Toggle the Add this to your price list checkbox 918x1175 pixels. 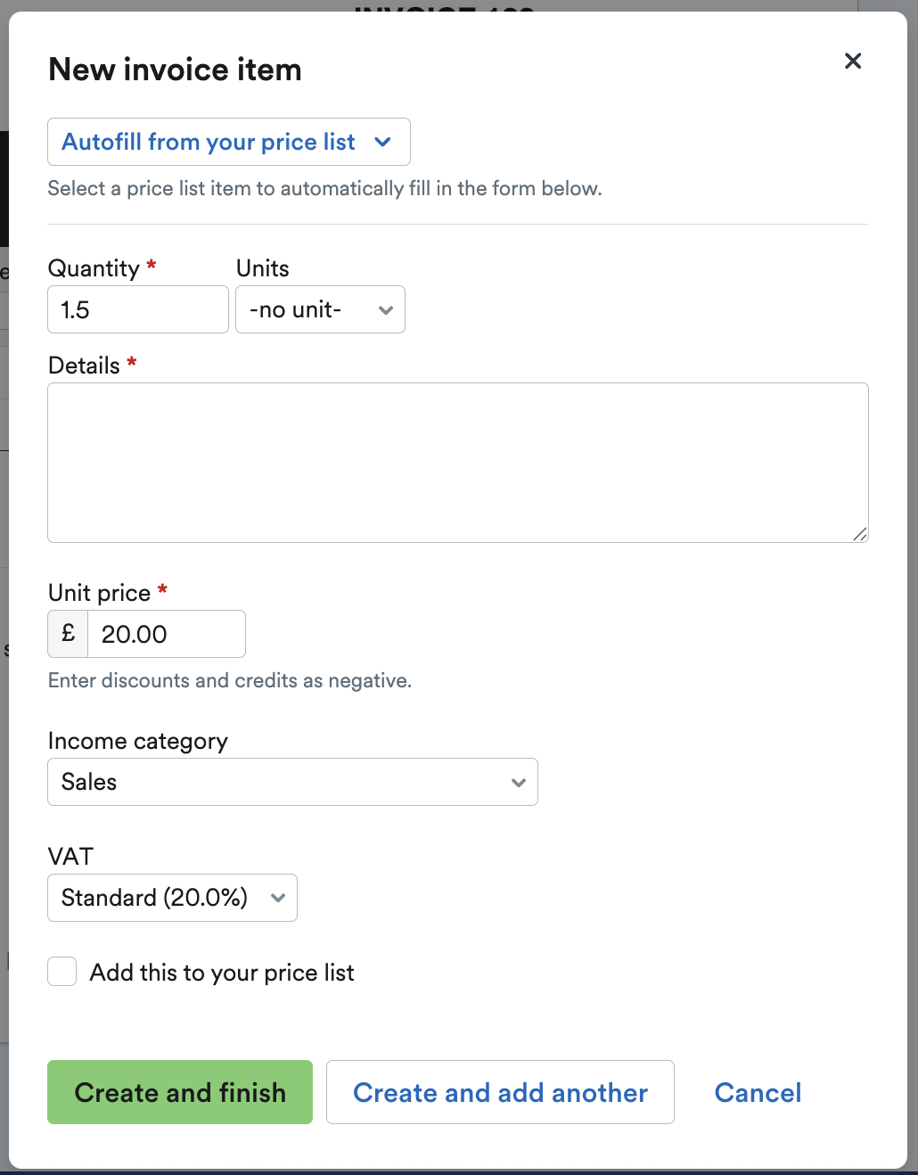[x=61, y=971]
